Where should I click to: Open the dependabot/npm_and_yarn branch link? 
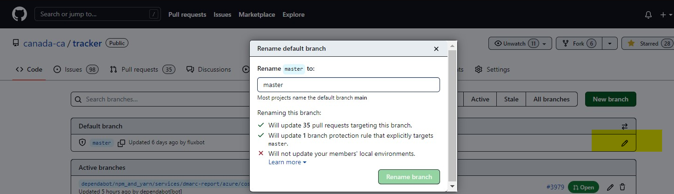pyautogui.click(x=165, y=184)
